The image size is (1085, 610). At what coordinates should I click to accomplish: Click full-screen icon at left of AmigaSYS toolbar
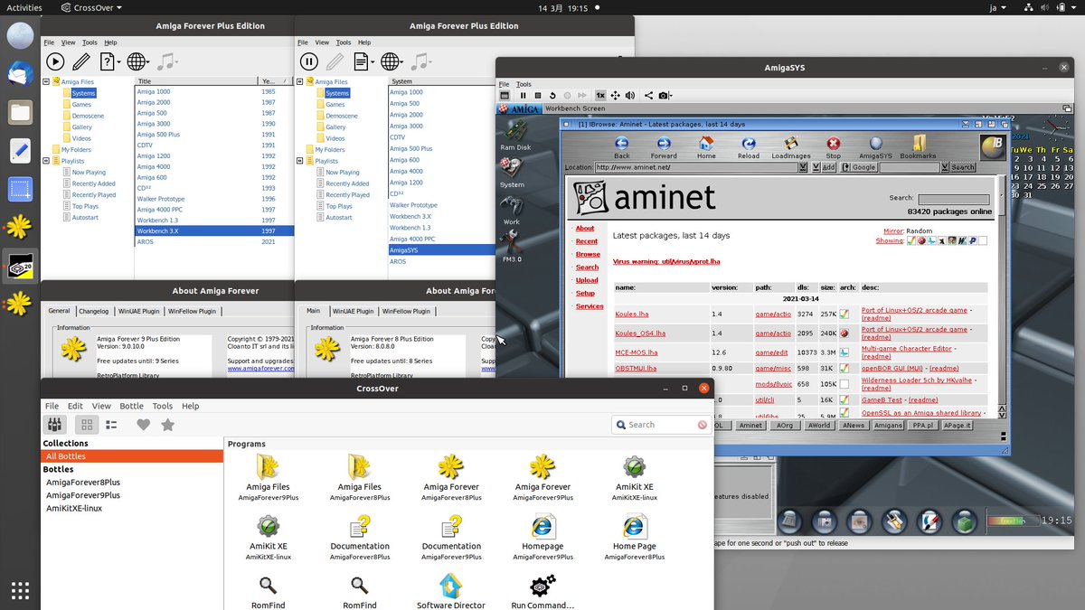tap(505, 95)
